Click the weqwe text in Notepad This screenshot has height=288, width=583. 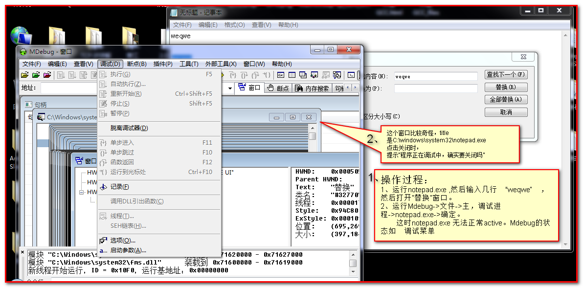(180, 36)
